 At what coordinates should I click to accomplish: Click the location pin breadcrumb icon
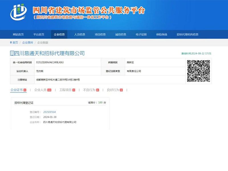coord(11,42)
